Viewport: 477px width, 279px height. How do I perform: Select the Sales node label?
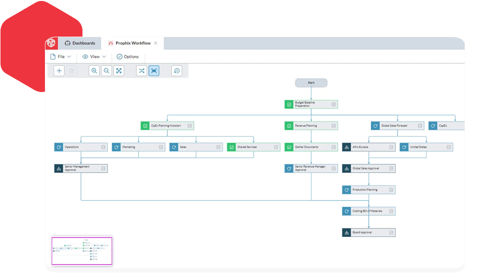(x=183, y=147)
